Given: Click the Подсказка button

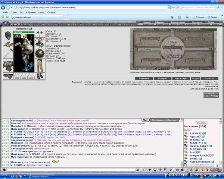Looking at the screenshot, I should 209,79.
